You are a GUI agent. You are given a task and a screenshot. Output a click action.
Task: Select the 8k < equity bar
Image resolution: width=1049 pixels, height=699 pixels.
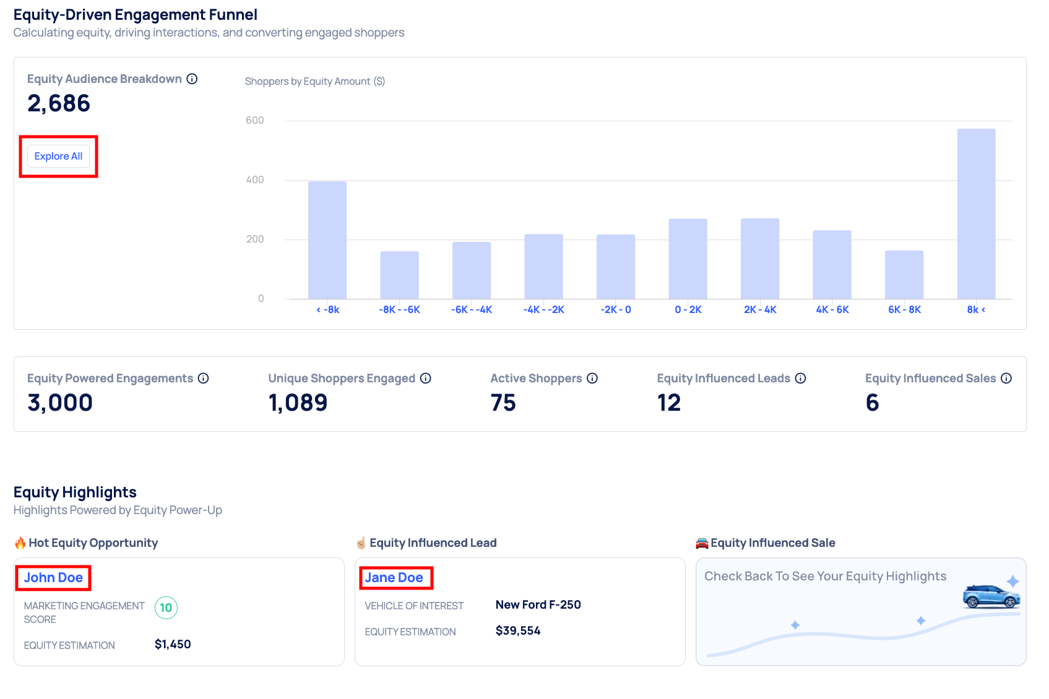click(976, 213)
